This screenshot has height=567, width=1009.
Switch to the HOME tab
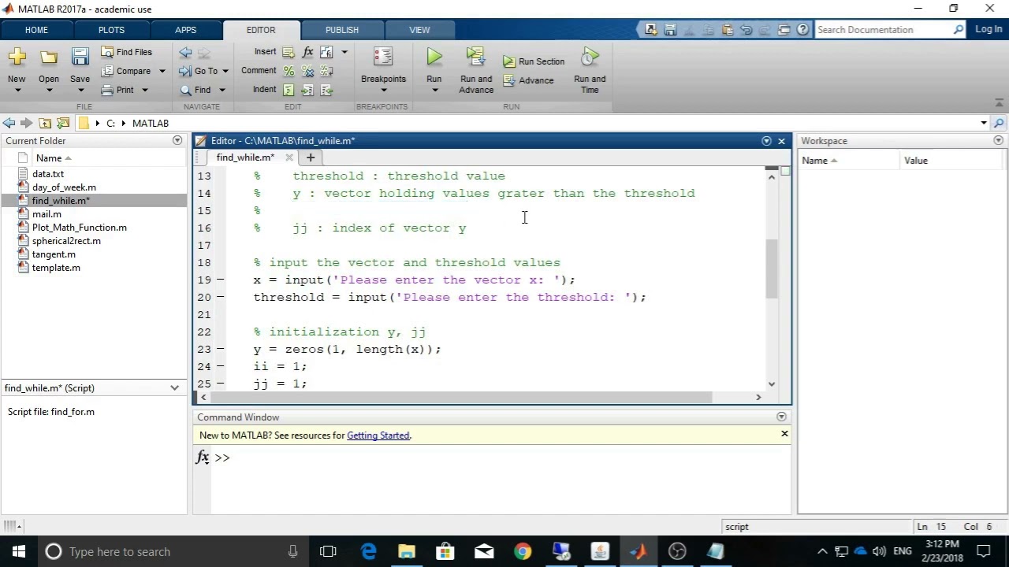point(36,30)
